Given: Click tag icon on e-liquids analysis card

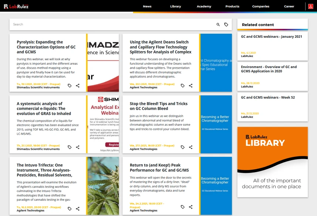Looking at the screenshot, I should coord(70,147).
